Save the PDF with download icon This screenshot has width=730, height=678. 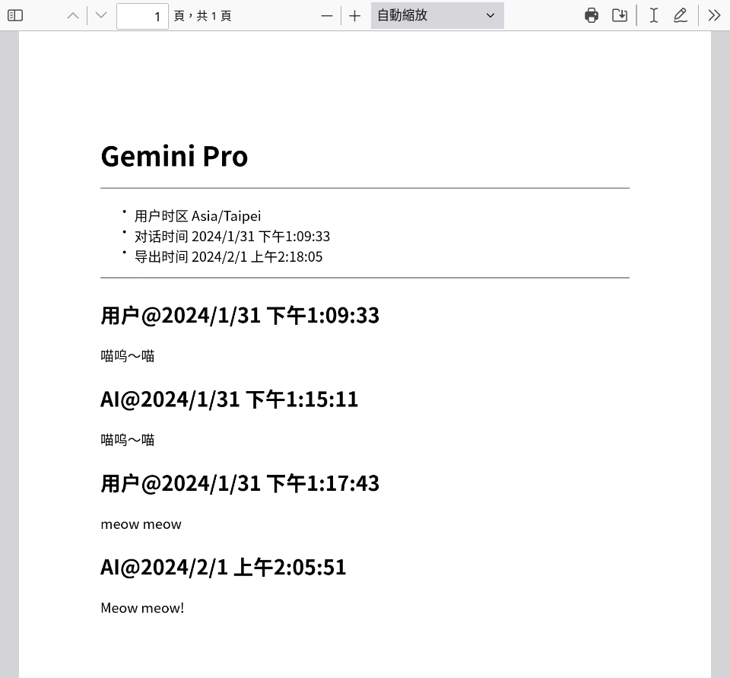(619, 15)
